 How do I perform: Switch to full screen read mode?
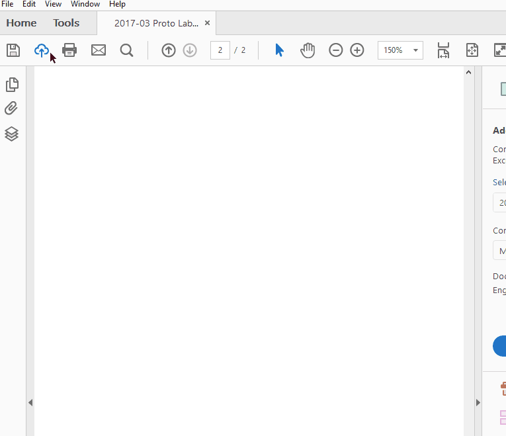point(500,50)
